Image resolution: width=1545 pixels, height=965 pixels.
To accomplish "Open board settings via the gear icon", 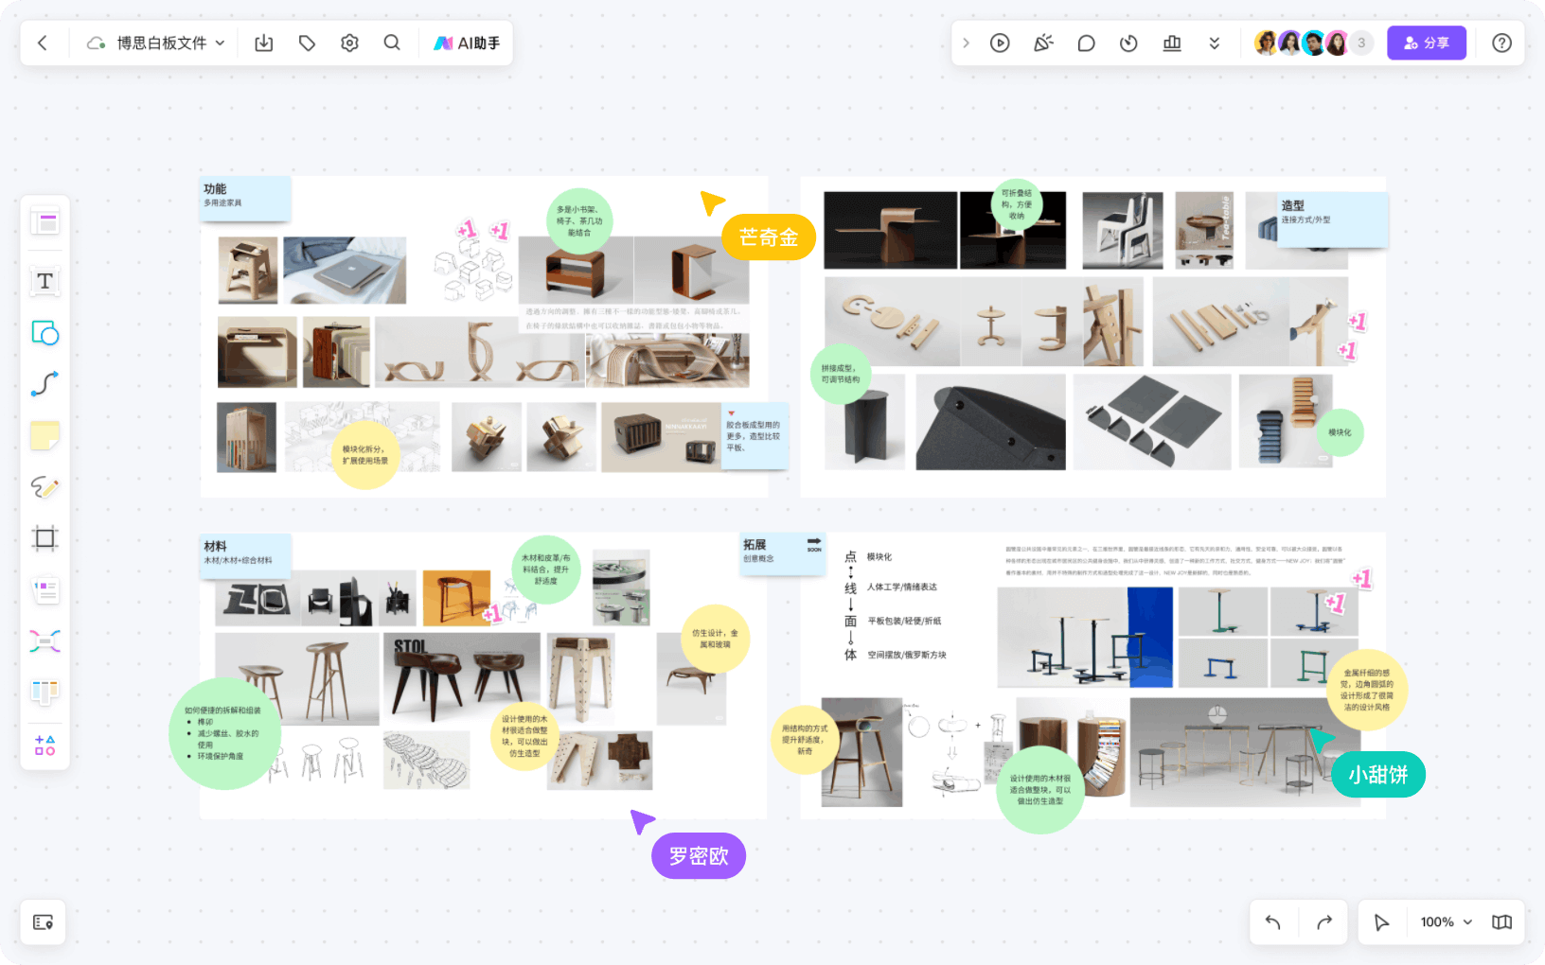I will [349, 43].
